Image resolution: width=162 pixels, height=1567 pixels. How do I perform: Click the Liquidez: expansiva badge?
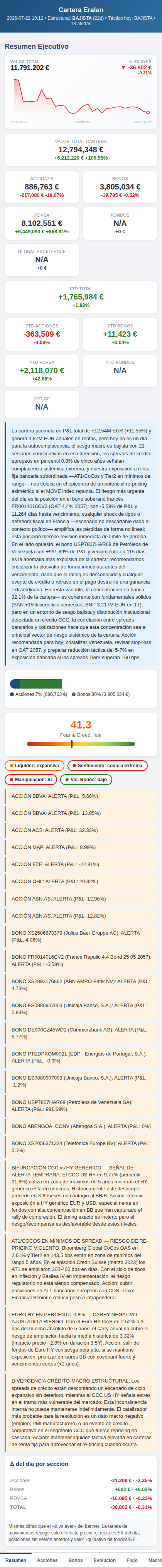point(34,766)
